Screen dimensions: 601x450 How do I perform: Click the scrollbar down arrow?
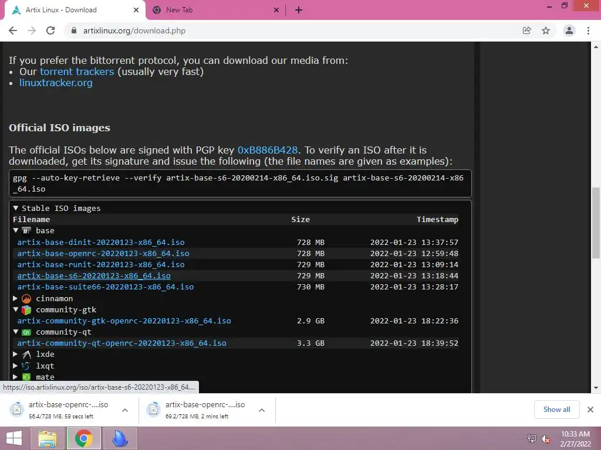click(x=596, y=388)
